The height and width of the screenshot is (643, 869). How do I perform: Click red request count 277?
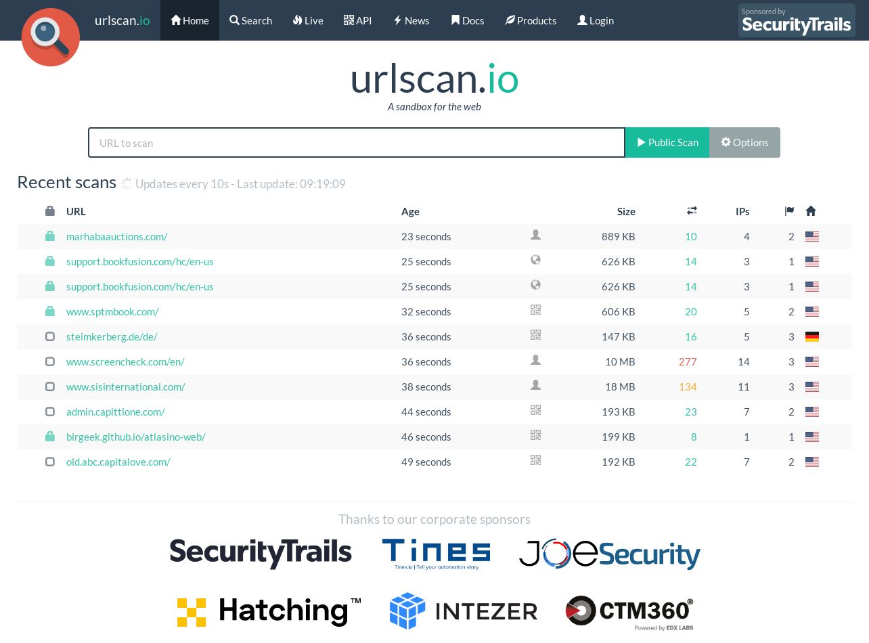(688, 362)
